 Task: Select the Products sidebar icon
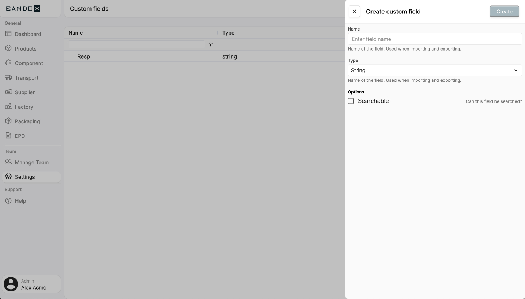pos(25,48)
